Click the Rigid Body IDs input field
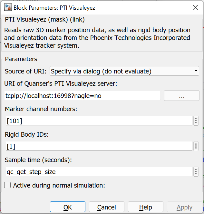 tap(99, 146)
